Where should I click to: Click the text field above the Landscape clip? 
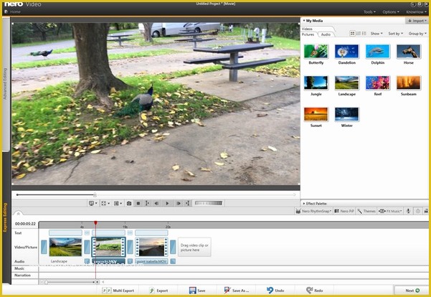[x=65, y=233]
